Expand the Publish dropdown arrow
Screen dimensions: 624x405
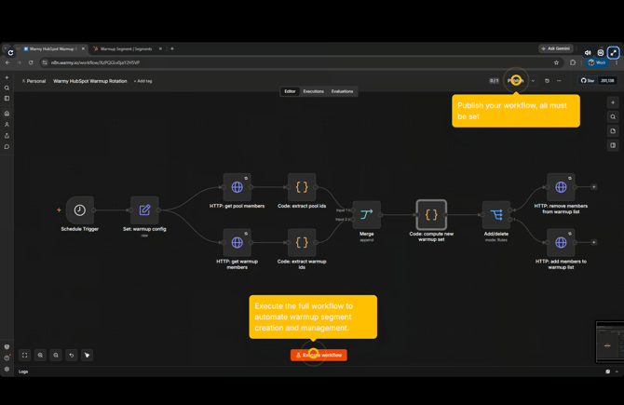coord(534,81)
